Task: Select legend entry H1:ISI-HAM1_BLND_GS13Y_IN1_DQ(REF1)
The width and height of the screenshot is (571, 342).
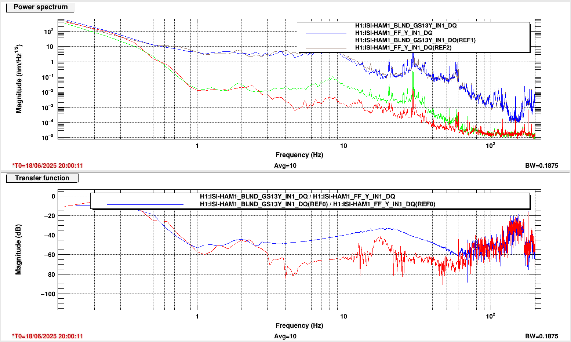Action: (x=415, y=40)
